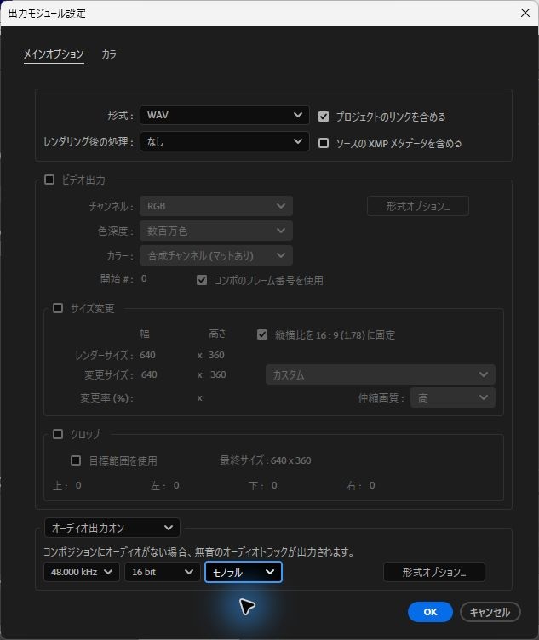Enable the ビデオ出力 checkbox

[x=49, y=180]
